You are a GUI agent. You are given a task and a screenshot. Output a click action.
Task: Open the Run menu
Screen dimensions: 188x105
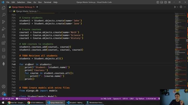pos(40,2)
